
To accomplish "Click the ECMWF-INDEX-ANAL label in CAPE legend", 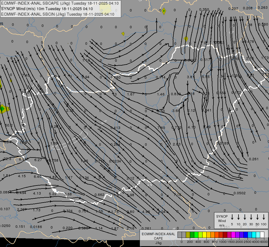I will (158, 234).
